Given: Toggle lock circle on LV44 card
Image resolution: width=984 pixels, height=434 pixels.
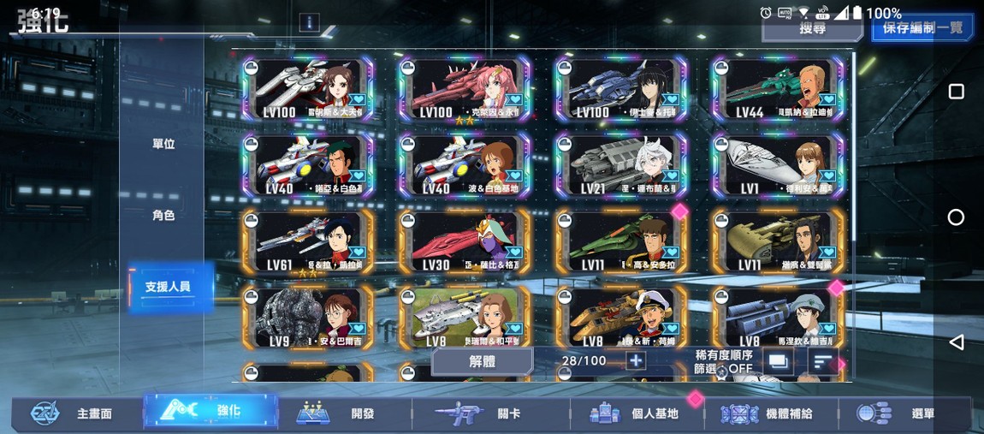Looking at the screenshot, I should point(721,68).
